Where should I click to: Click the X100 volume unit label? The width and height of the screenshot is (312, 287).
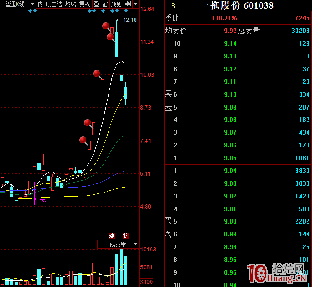[x=146, y=282]
